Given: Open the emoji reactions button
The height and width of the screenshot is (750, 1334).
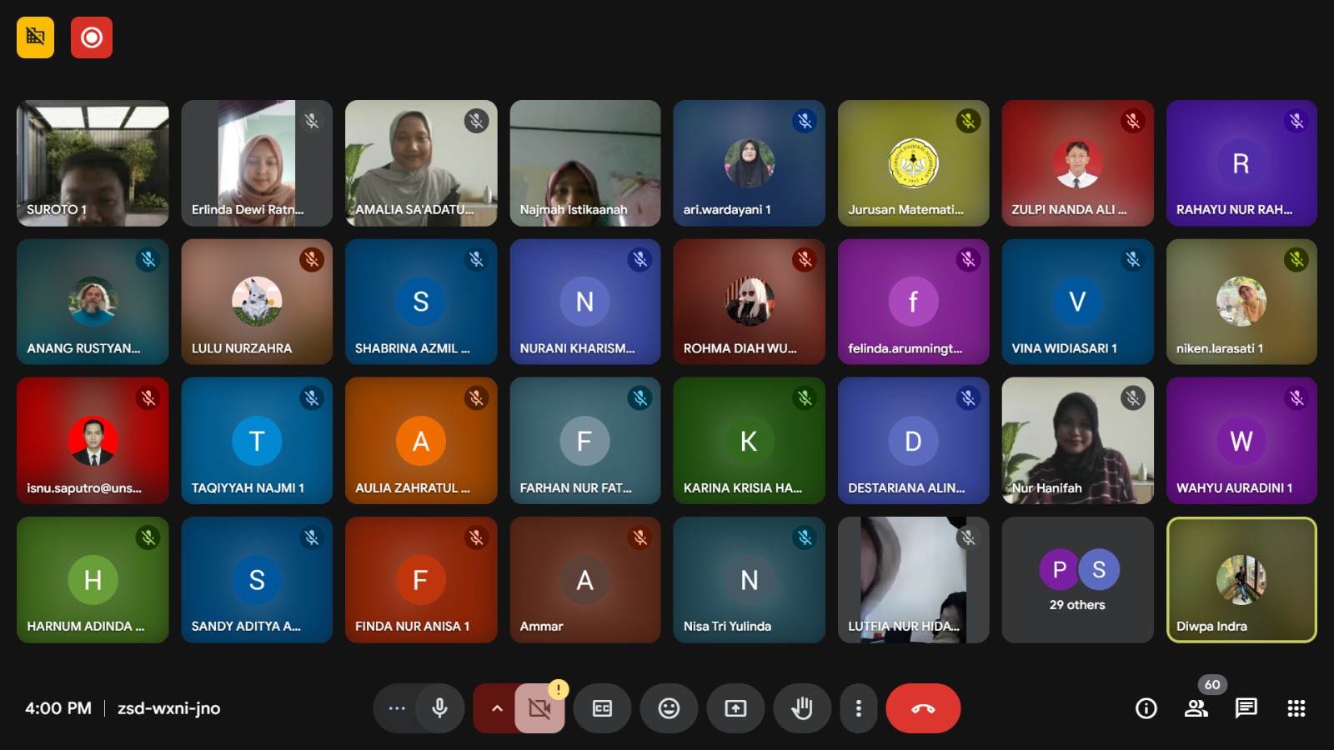Looking at the screenshot, I should [x=669, y=708].
